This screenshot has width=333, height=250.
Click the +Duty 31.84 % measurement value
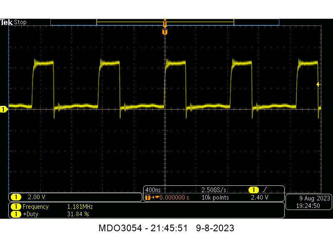[x=78, y=214]
